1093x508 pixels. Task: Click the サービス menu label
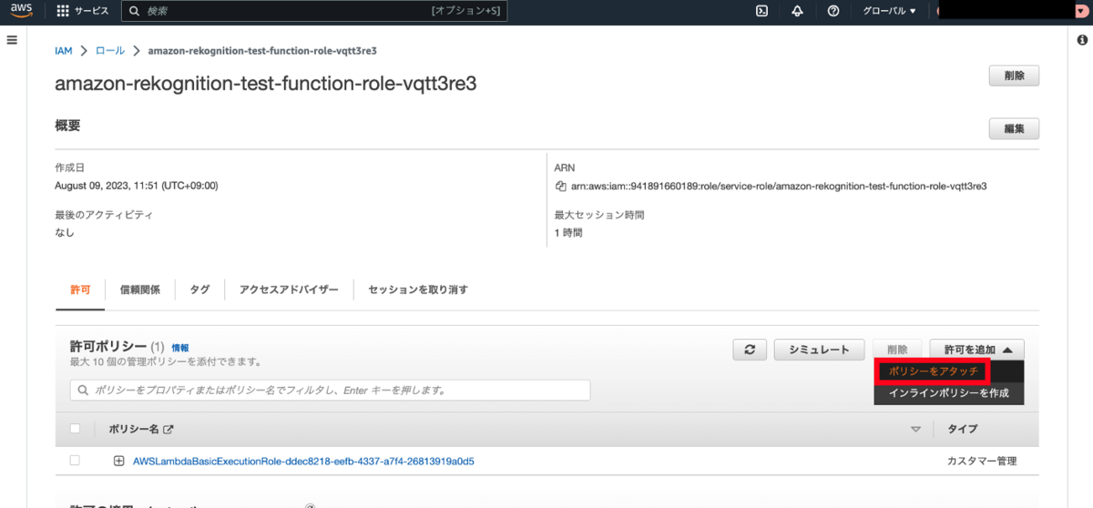click(x=92, y=11)
